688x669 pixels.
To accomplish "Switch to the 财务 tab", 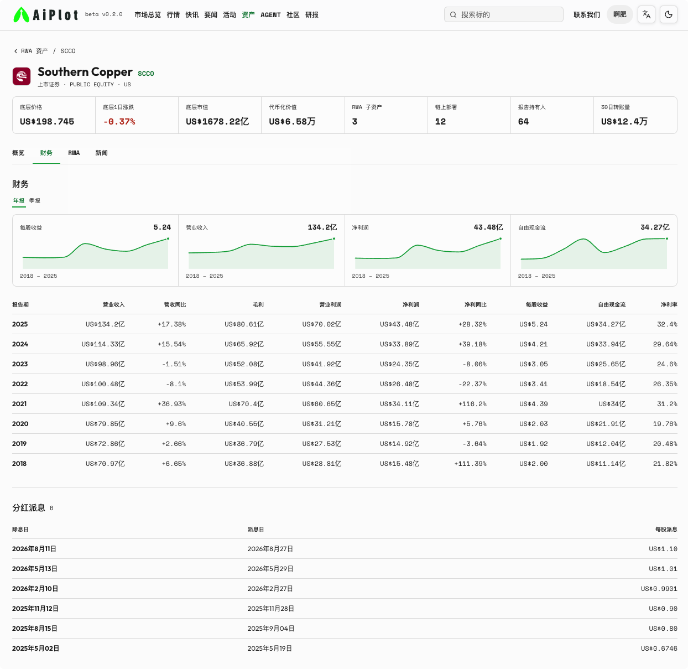I will click(46, 153).
